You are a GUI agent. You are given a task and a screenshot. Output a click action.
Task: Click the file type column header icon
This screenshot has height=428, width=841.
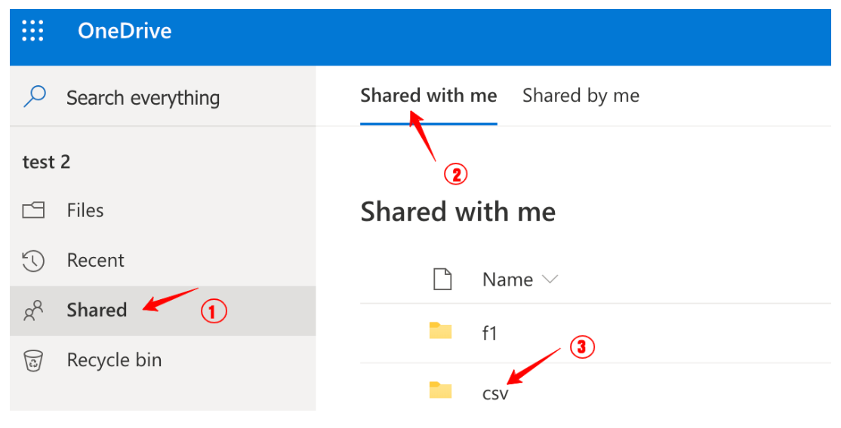coord(442,280)
